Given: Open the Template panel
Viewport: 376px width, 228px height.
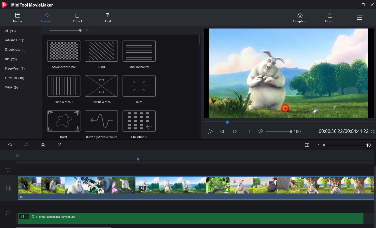Looking at the screenshot, I should 299,18.
